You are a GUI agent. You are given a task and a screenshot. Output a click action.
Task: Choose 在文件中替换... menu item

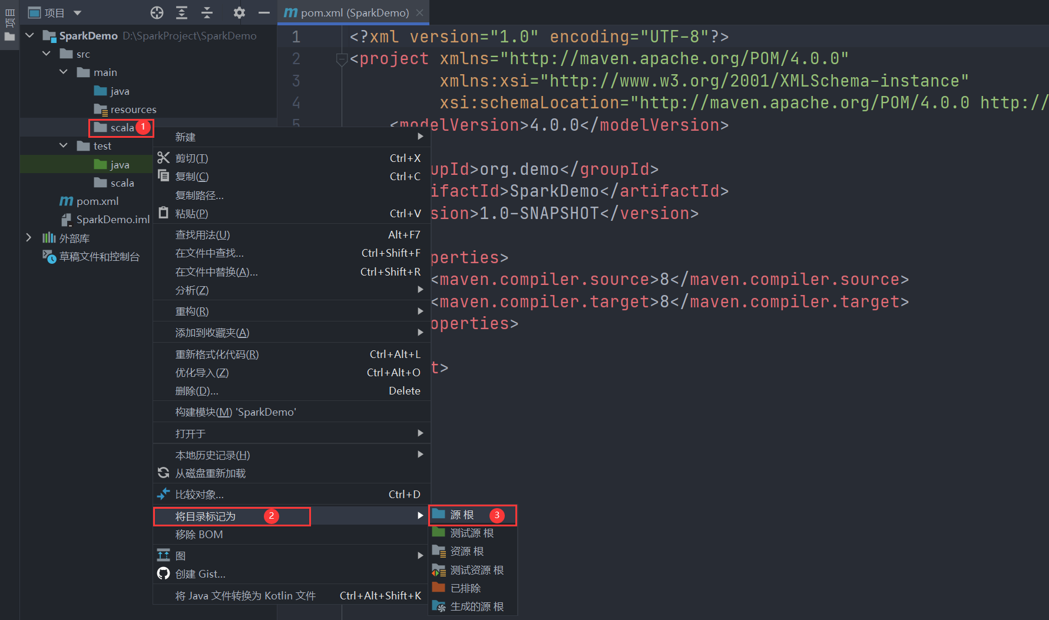click(x=292, y=271)
